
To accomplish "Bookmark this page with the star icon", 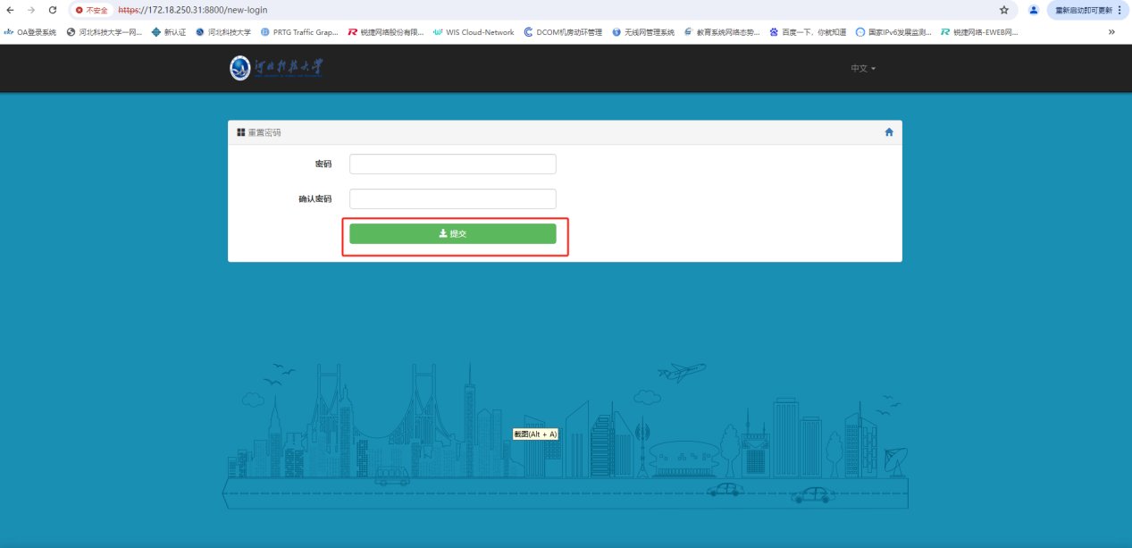I will 1004,10.
